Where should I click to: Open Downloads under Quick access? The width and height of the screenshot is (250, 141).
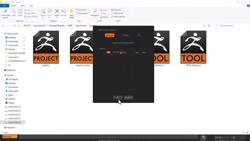click(13, 42)
